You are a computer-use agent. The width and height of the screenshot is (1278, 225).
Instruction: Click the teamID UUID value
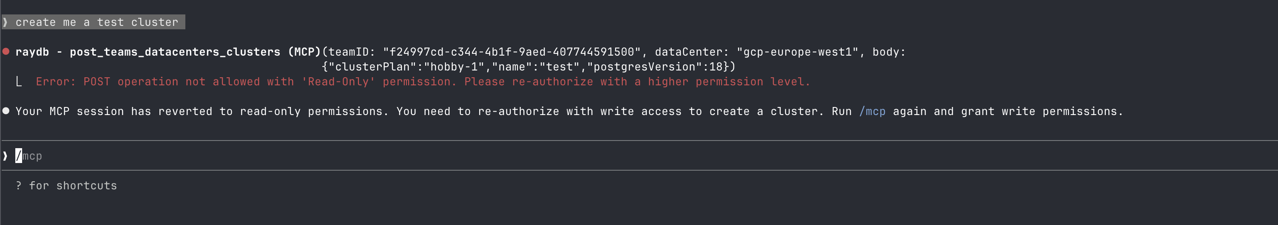511,52
